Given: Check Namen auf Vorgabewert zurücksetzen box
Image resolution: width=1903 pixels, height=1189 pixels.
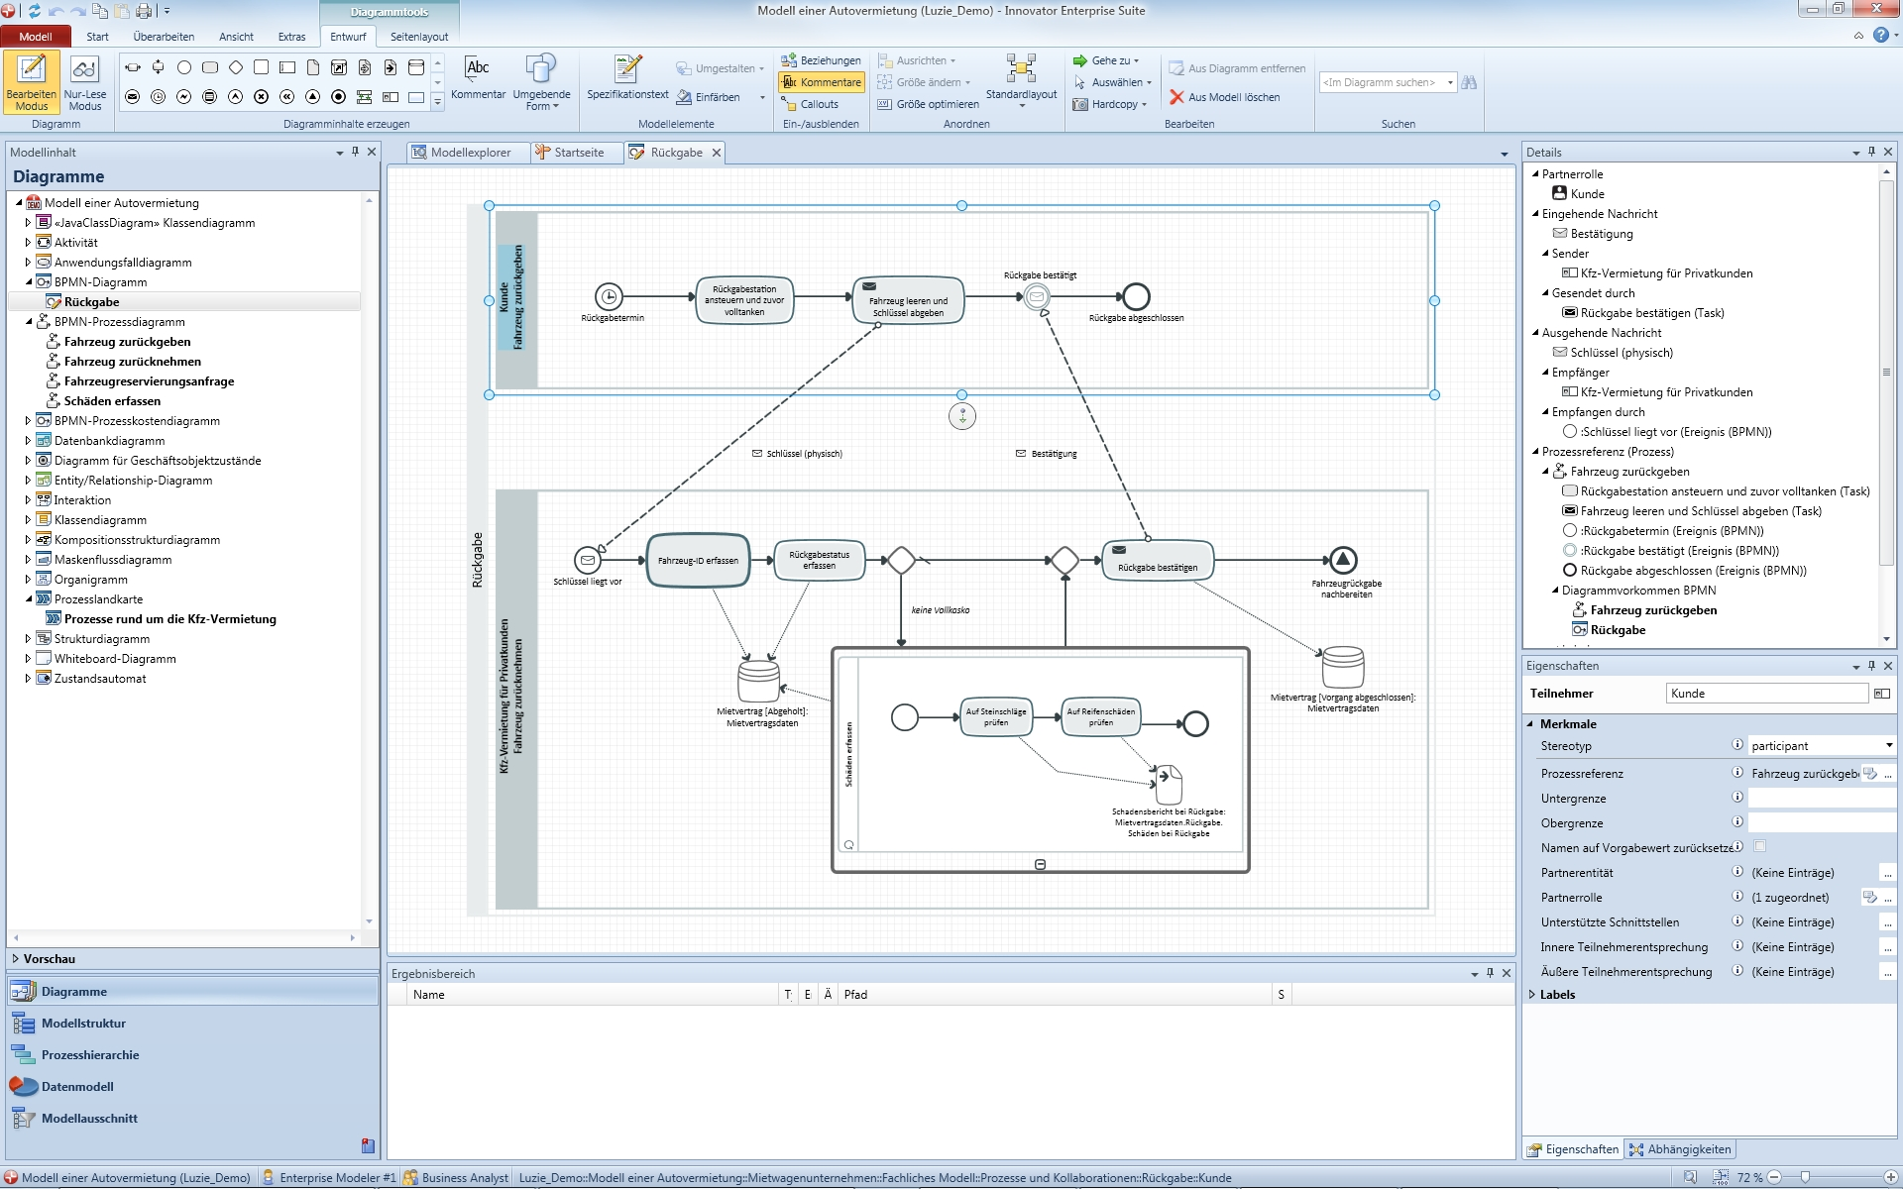Looking at the screenshot, I should (1760, 846).
